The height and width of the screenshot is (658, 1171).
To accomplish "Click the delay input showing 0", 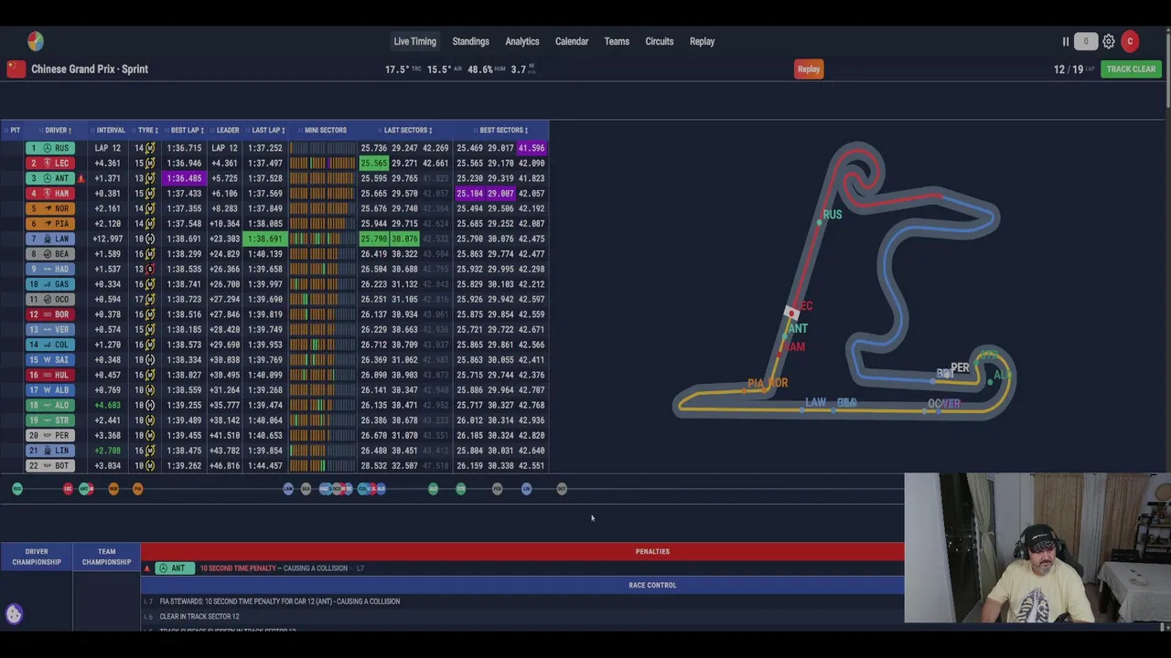I will click(x=1086, y=41).
